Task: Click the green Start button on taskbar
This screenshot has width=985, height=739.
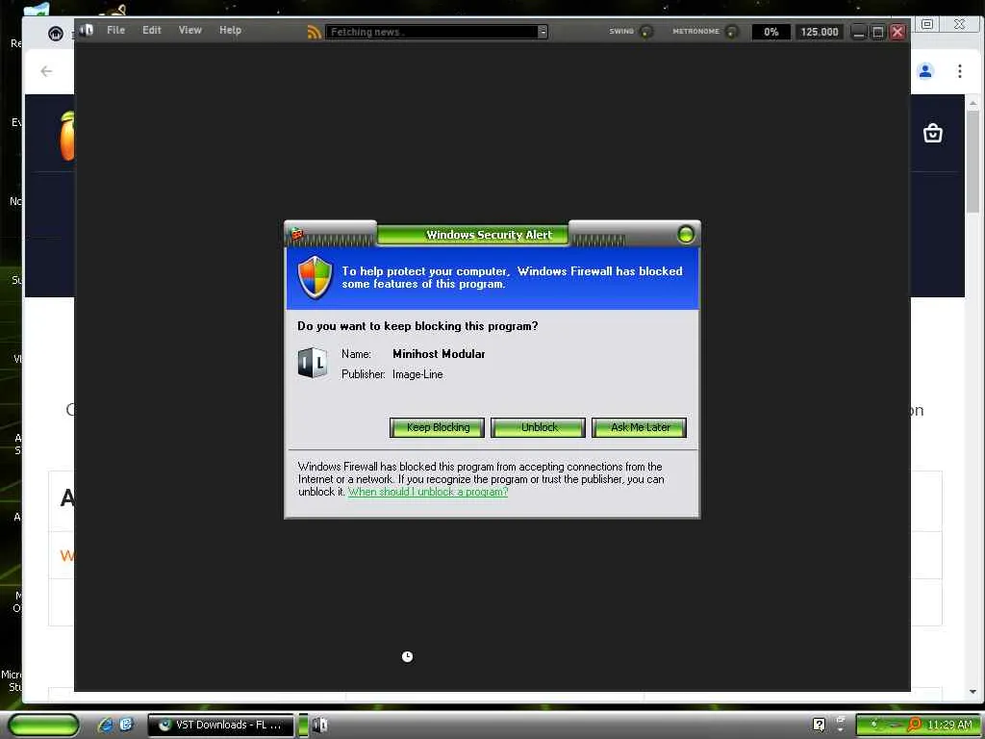Action: coord(43,725)
